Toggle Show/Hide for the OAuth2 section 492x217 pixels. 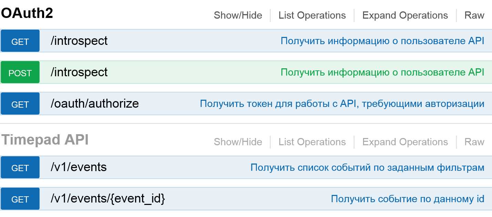pos(238,15)
